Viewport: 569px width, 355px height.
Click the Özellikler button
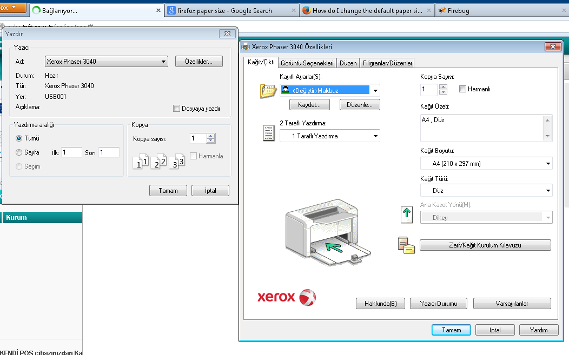click(199, 62)
